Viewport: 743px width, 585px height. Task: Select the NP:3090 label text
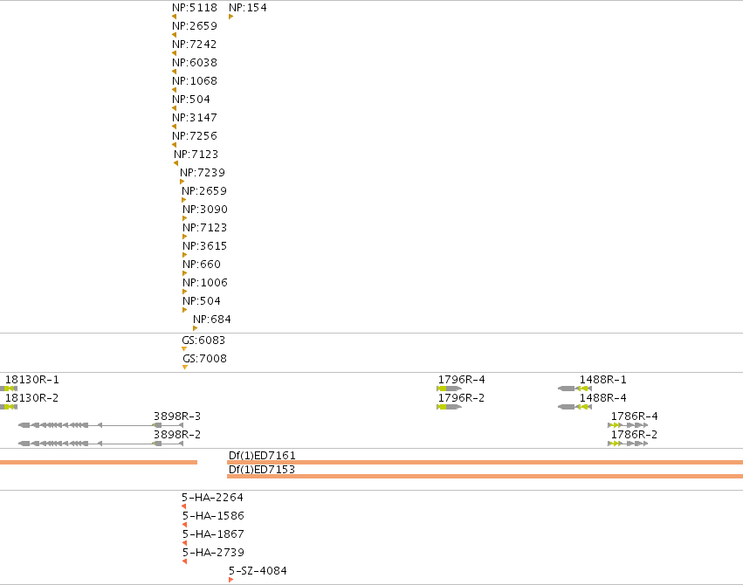(x=205, y=210)
